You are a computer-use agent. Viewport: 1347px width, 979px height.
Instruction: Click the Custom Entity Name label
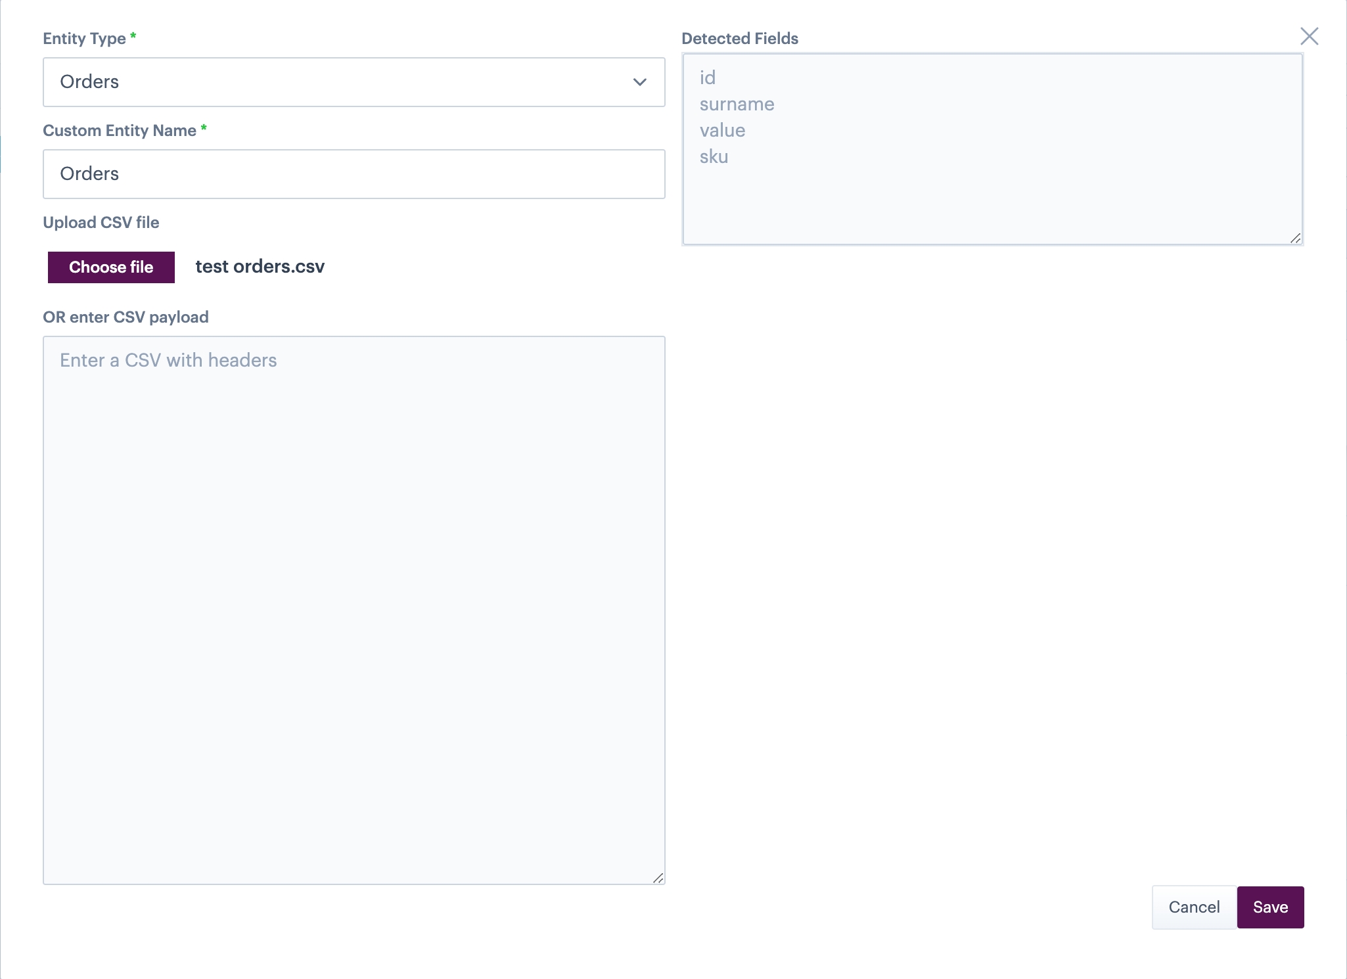(119, 131)
